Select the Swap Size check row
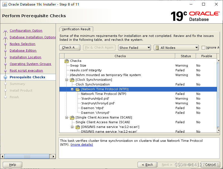Viewport: 223px width, 169px height. (x=138, y=65)
